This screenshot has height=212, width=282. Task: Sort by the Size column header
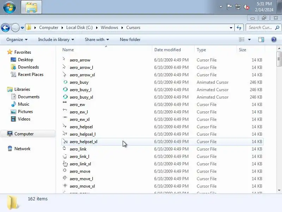coord(242,50)
